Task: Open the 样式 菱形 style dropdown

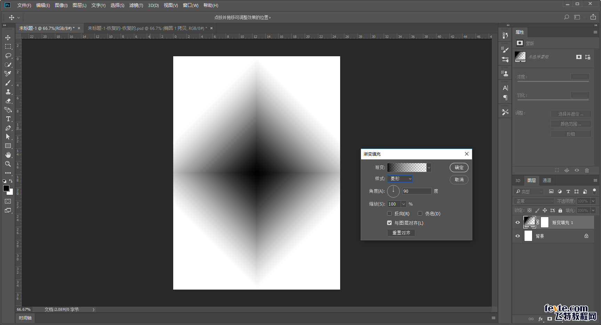Action: coord(400,178)
